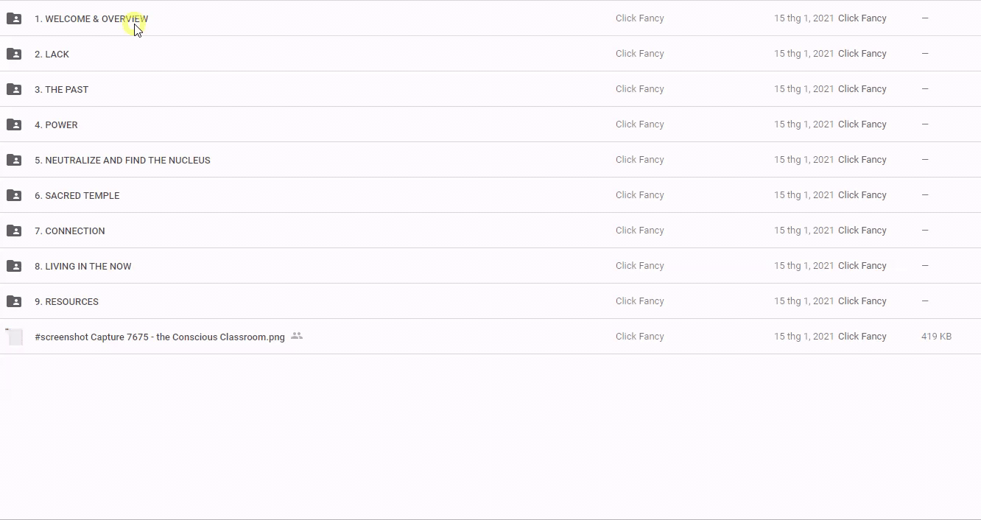Select the 1. WELCOME & OVERVIEW folder name
The height and width of the screenshot is (520, 981).
[x=91, y=19]
